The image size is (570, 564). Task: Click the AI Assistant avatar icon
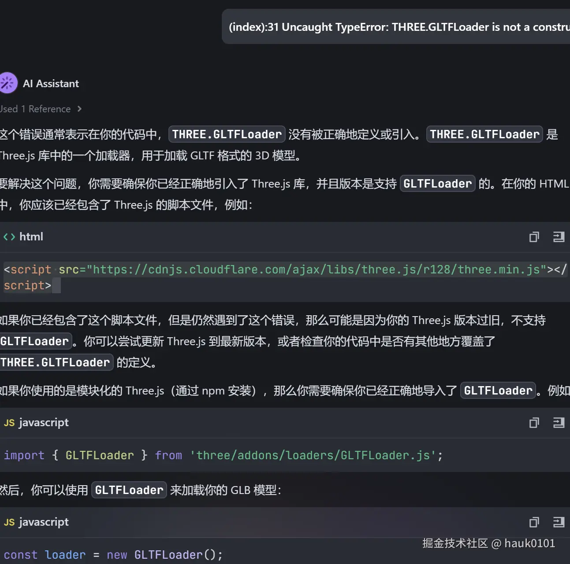tap(8, 83)
